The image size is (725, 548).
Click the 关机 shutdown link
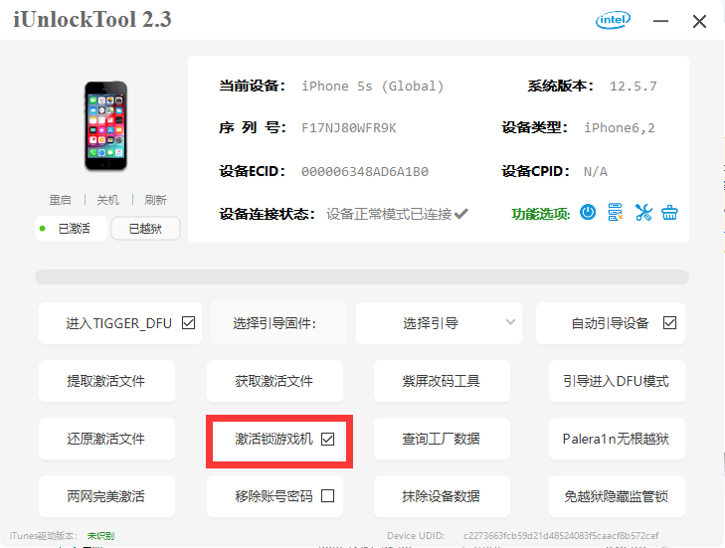pyautogui.click(x=107, y=200)
